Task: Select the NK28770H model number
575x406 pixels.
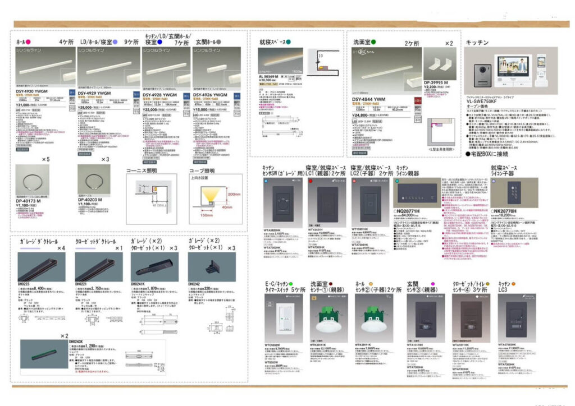Action: [504, 211]
